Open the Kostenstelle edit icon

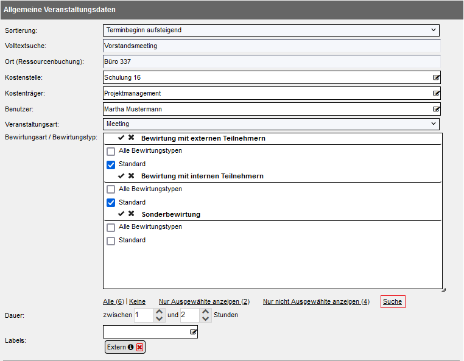pos(436,77)
